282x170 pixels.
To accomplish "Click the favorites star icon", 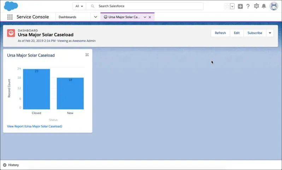I will click(x=227, y=6).
